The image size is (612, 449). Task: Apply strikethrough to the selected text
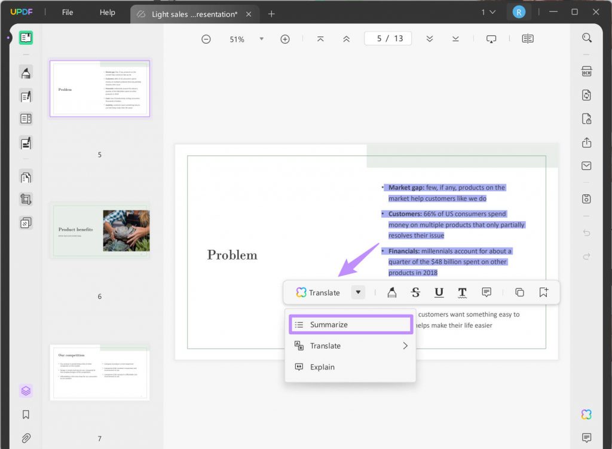(x=415, y=292)
